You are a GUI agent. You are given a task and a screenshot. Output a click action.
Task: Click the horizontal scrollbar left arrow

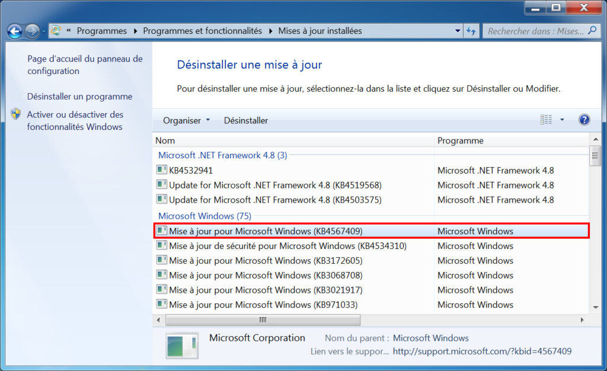[x=158, y=320]
